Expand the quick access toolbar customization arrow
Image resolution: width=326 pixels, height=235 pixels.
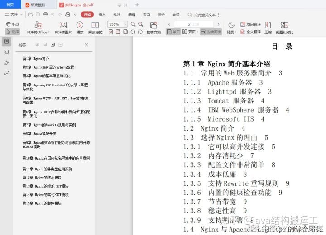[x=75, y=14]
